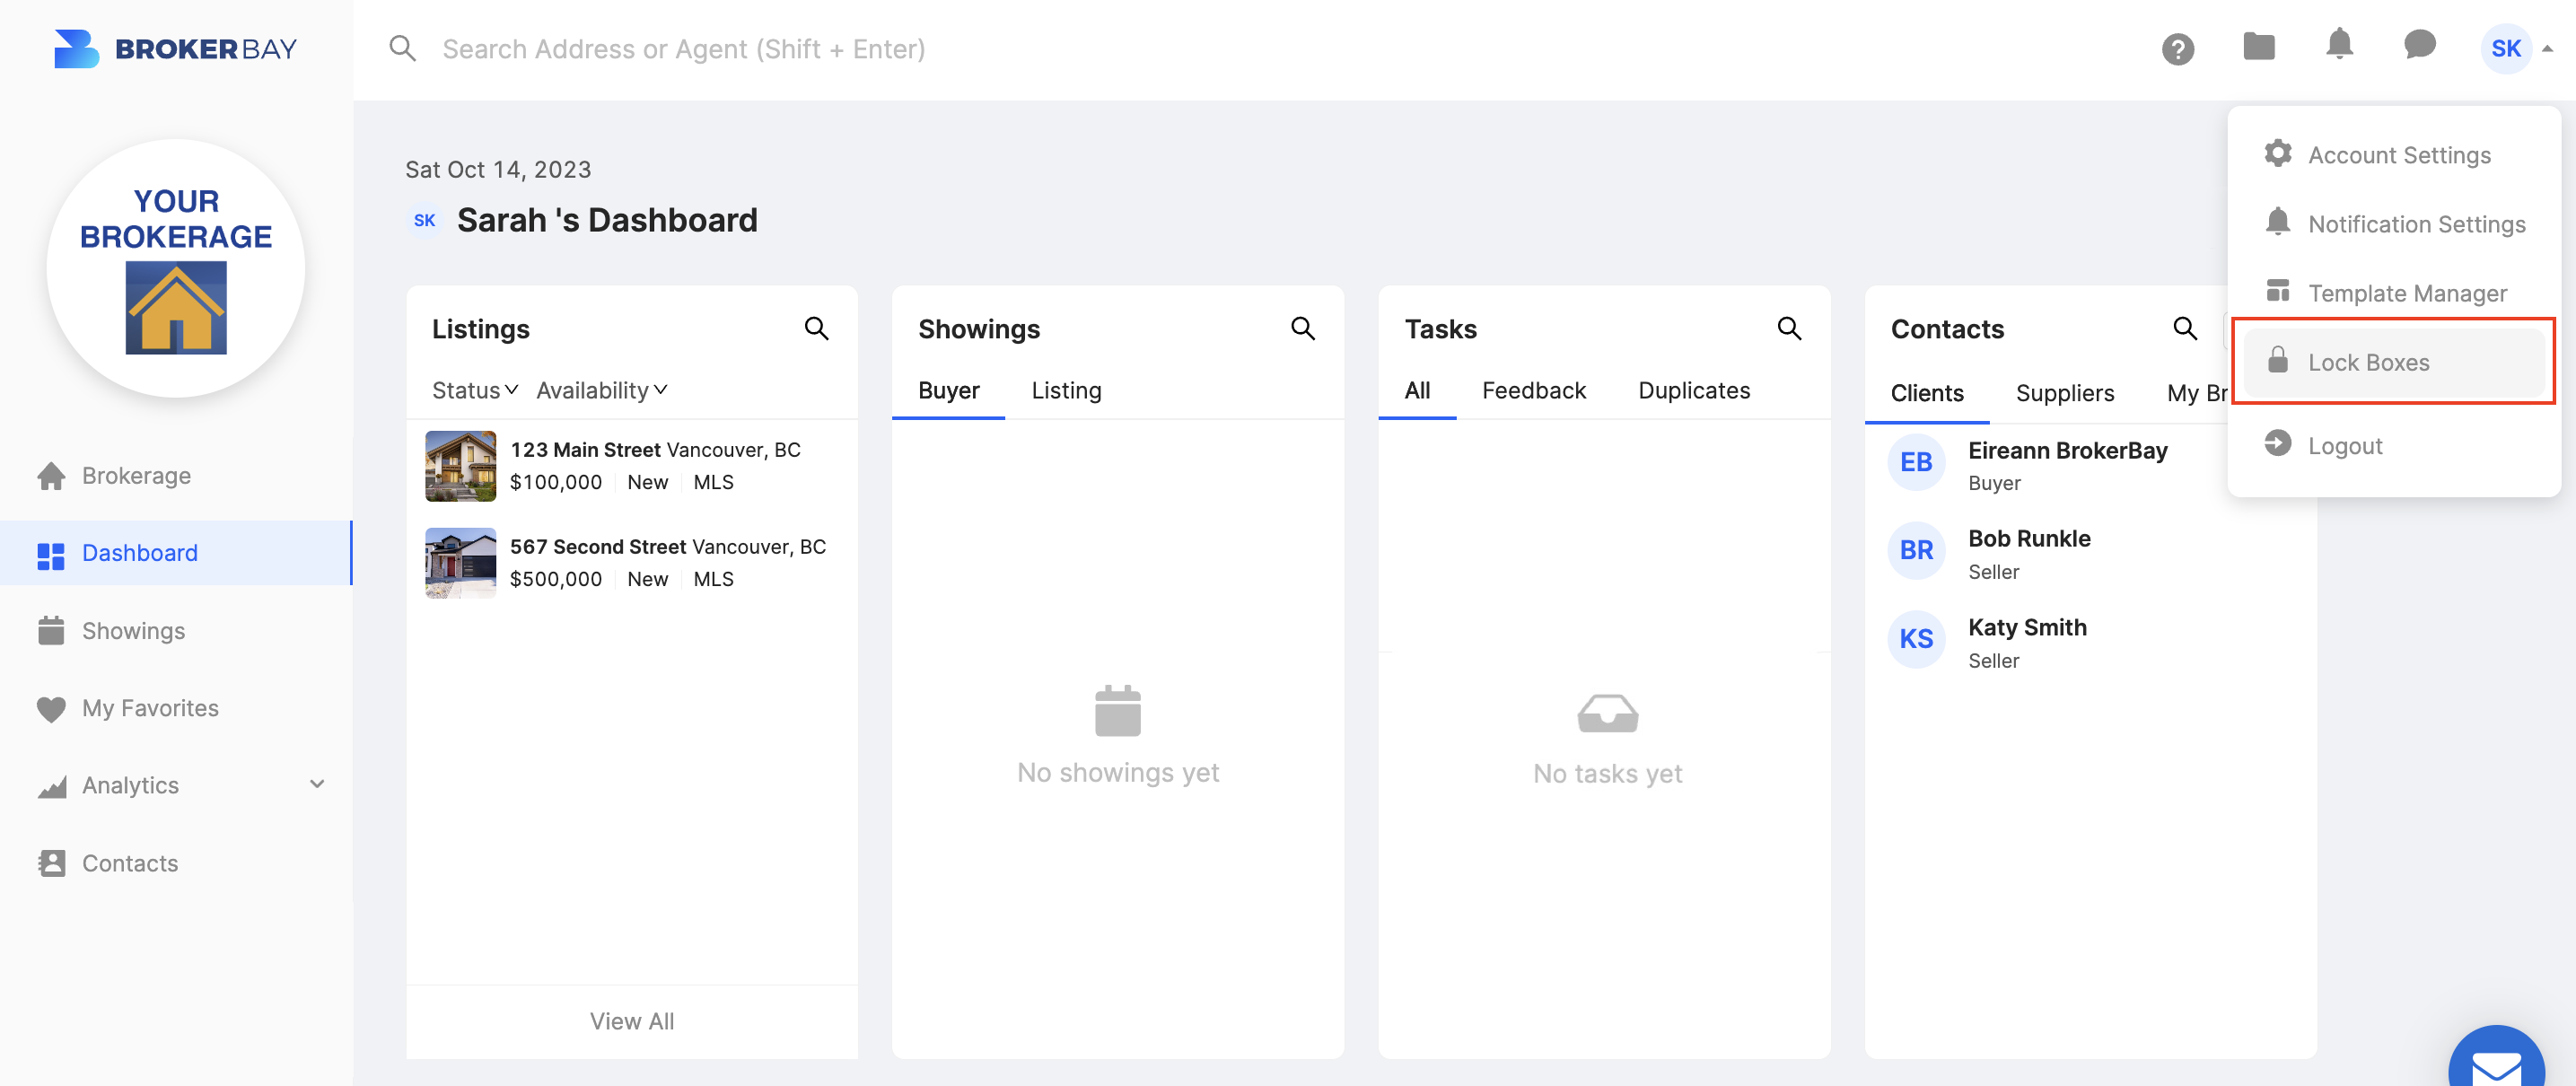The image size is (2576, 1086).
Task: Go to Brokerage in sidebar
Action: 176,476
